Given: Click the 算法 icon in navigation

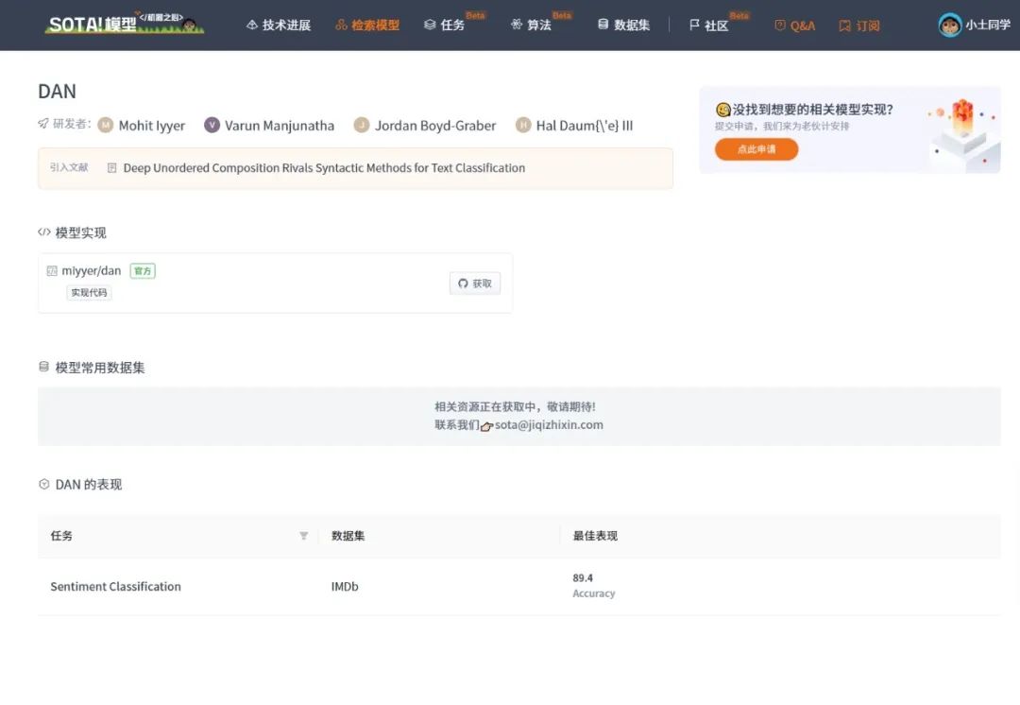Looking at the screenshot, I should point(518,26).
